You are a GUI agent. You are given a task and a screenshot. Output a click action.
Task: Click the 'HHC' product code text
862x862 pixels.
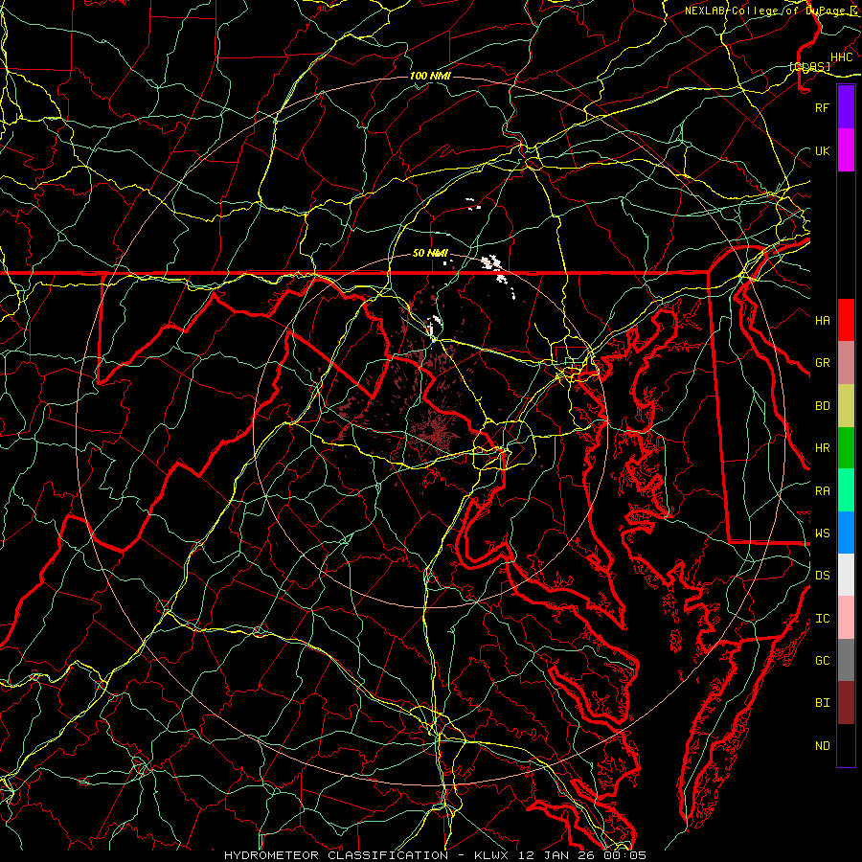pos(841,57)
